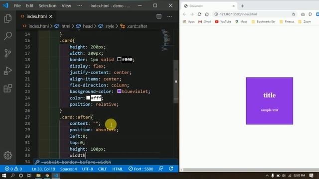
Task: Open the Zoom bookmark folder
Action: pyautogui.click(x=305, y=21)
